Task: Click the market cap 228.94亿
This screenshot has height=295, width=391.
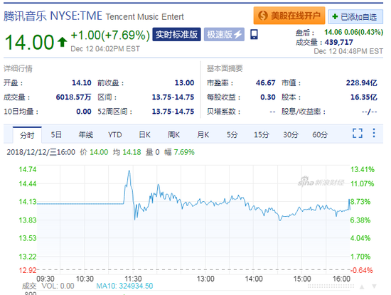Action: pyautogui.click(x=362, y=82)
